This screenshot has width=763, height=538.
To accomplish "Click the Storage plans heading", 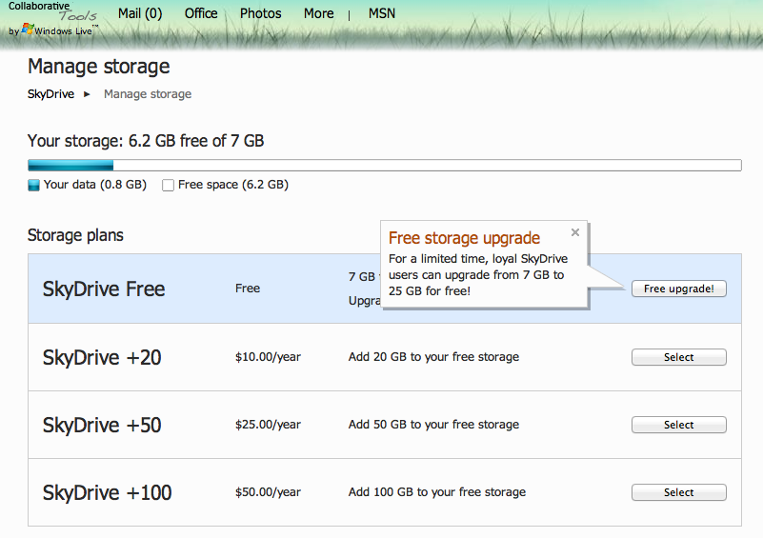I will pyautogui.click(x=75, y=235).
